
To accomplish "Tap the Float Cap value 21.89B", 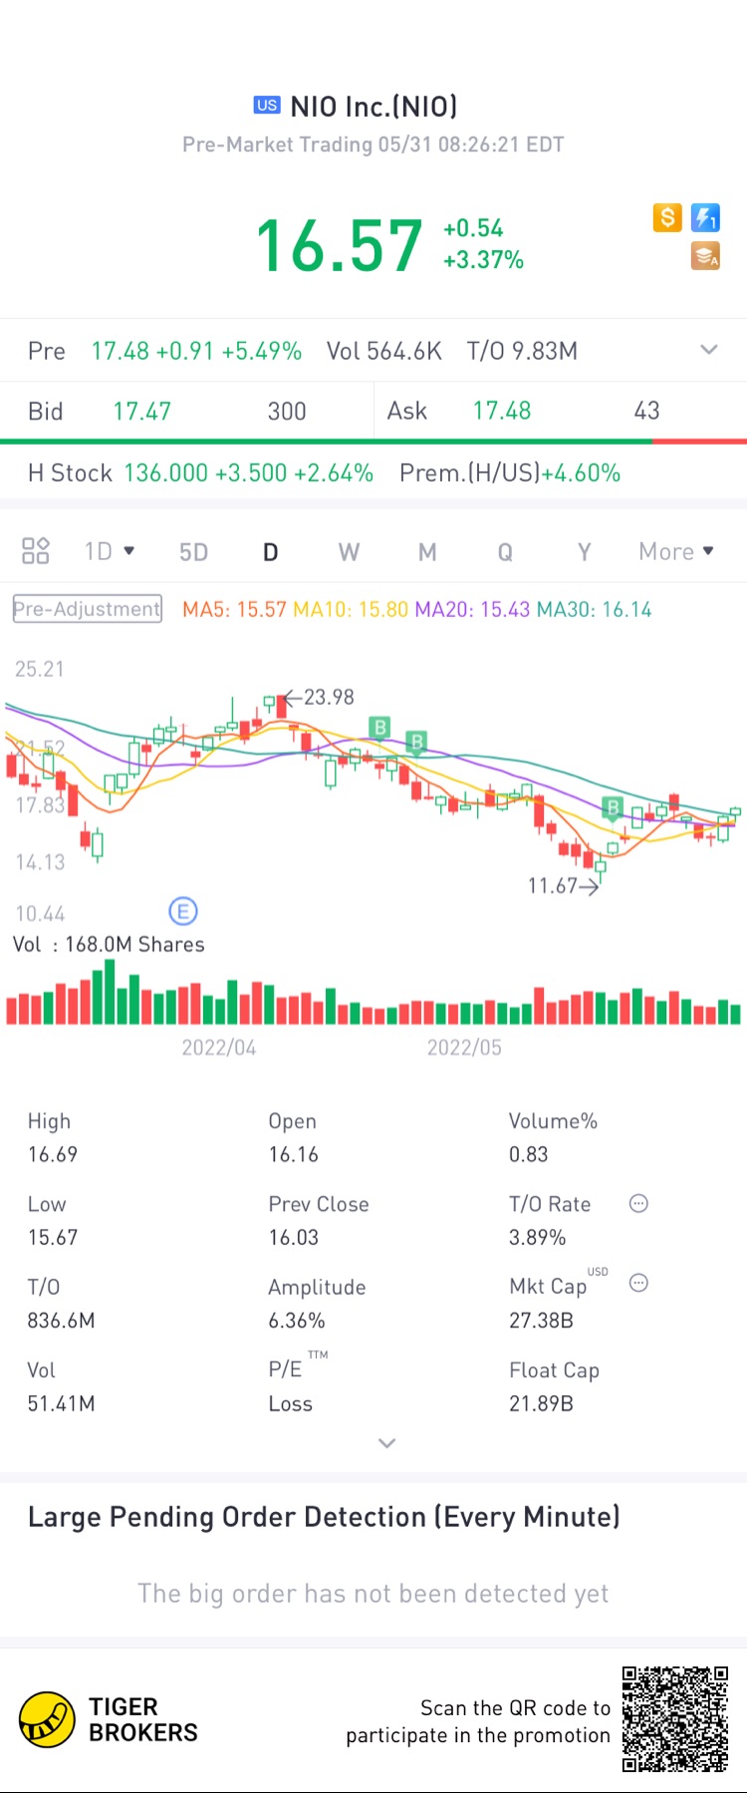I will click(x=541, y=1403).
